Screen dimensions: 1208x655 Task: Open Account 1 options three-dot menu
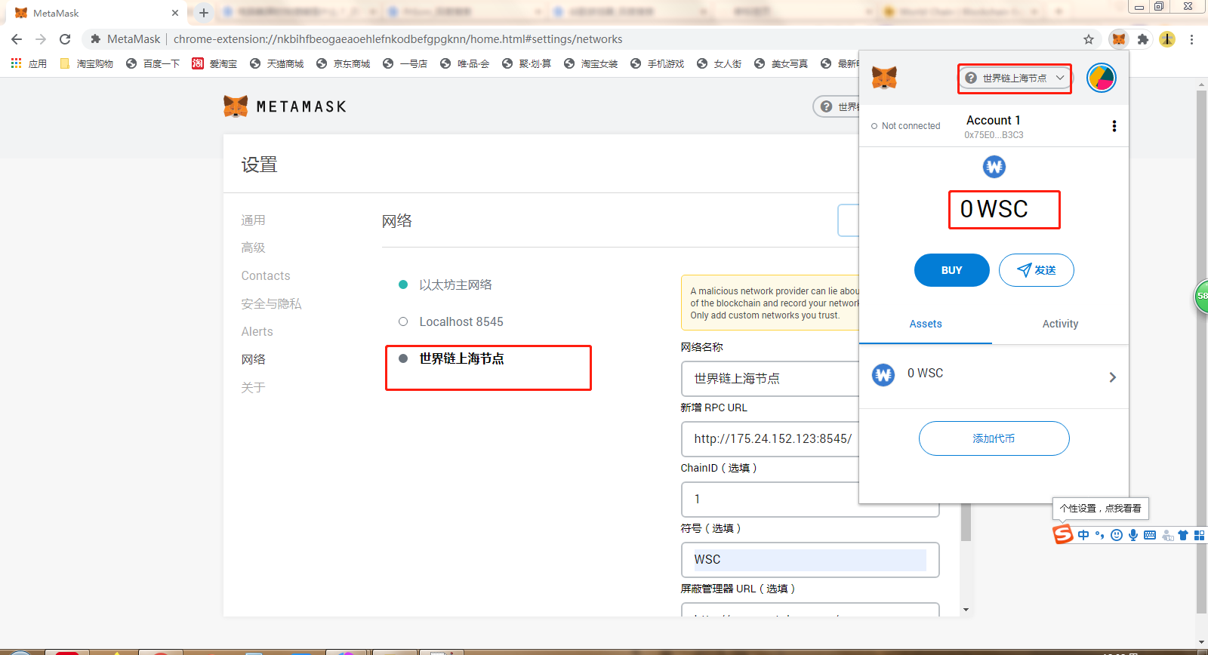(1114, 126)
